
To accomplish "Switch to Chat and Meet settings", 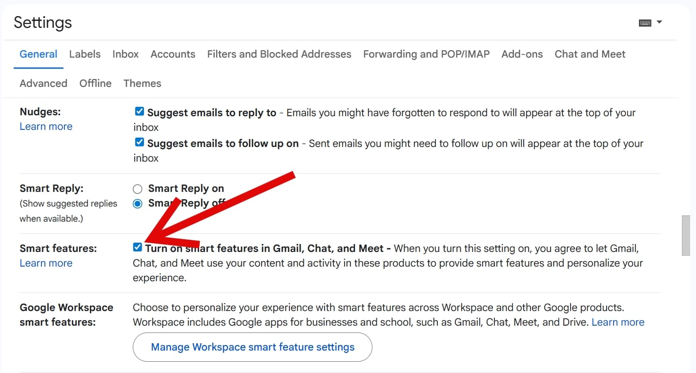I will click(590, 54).
